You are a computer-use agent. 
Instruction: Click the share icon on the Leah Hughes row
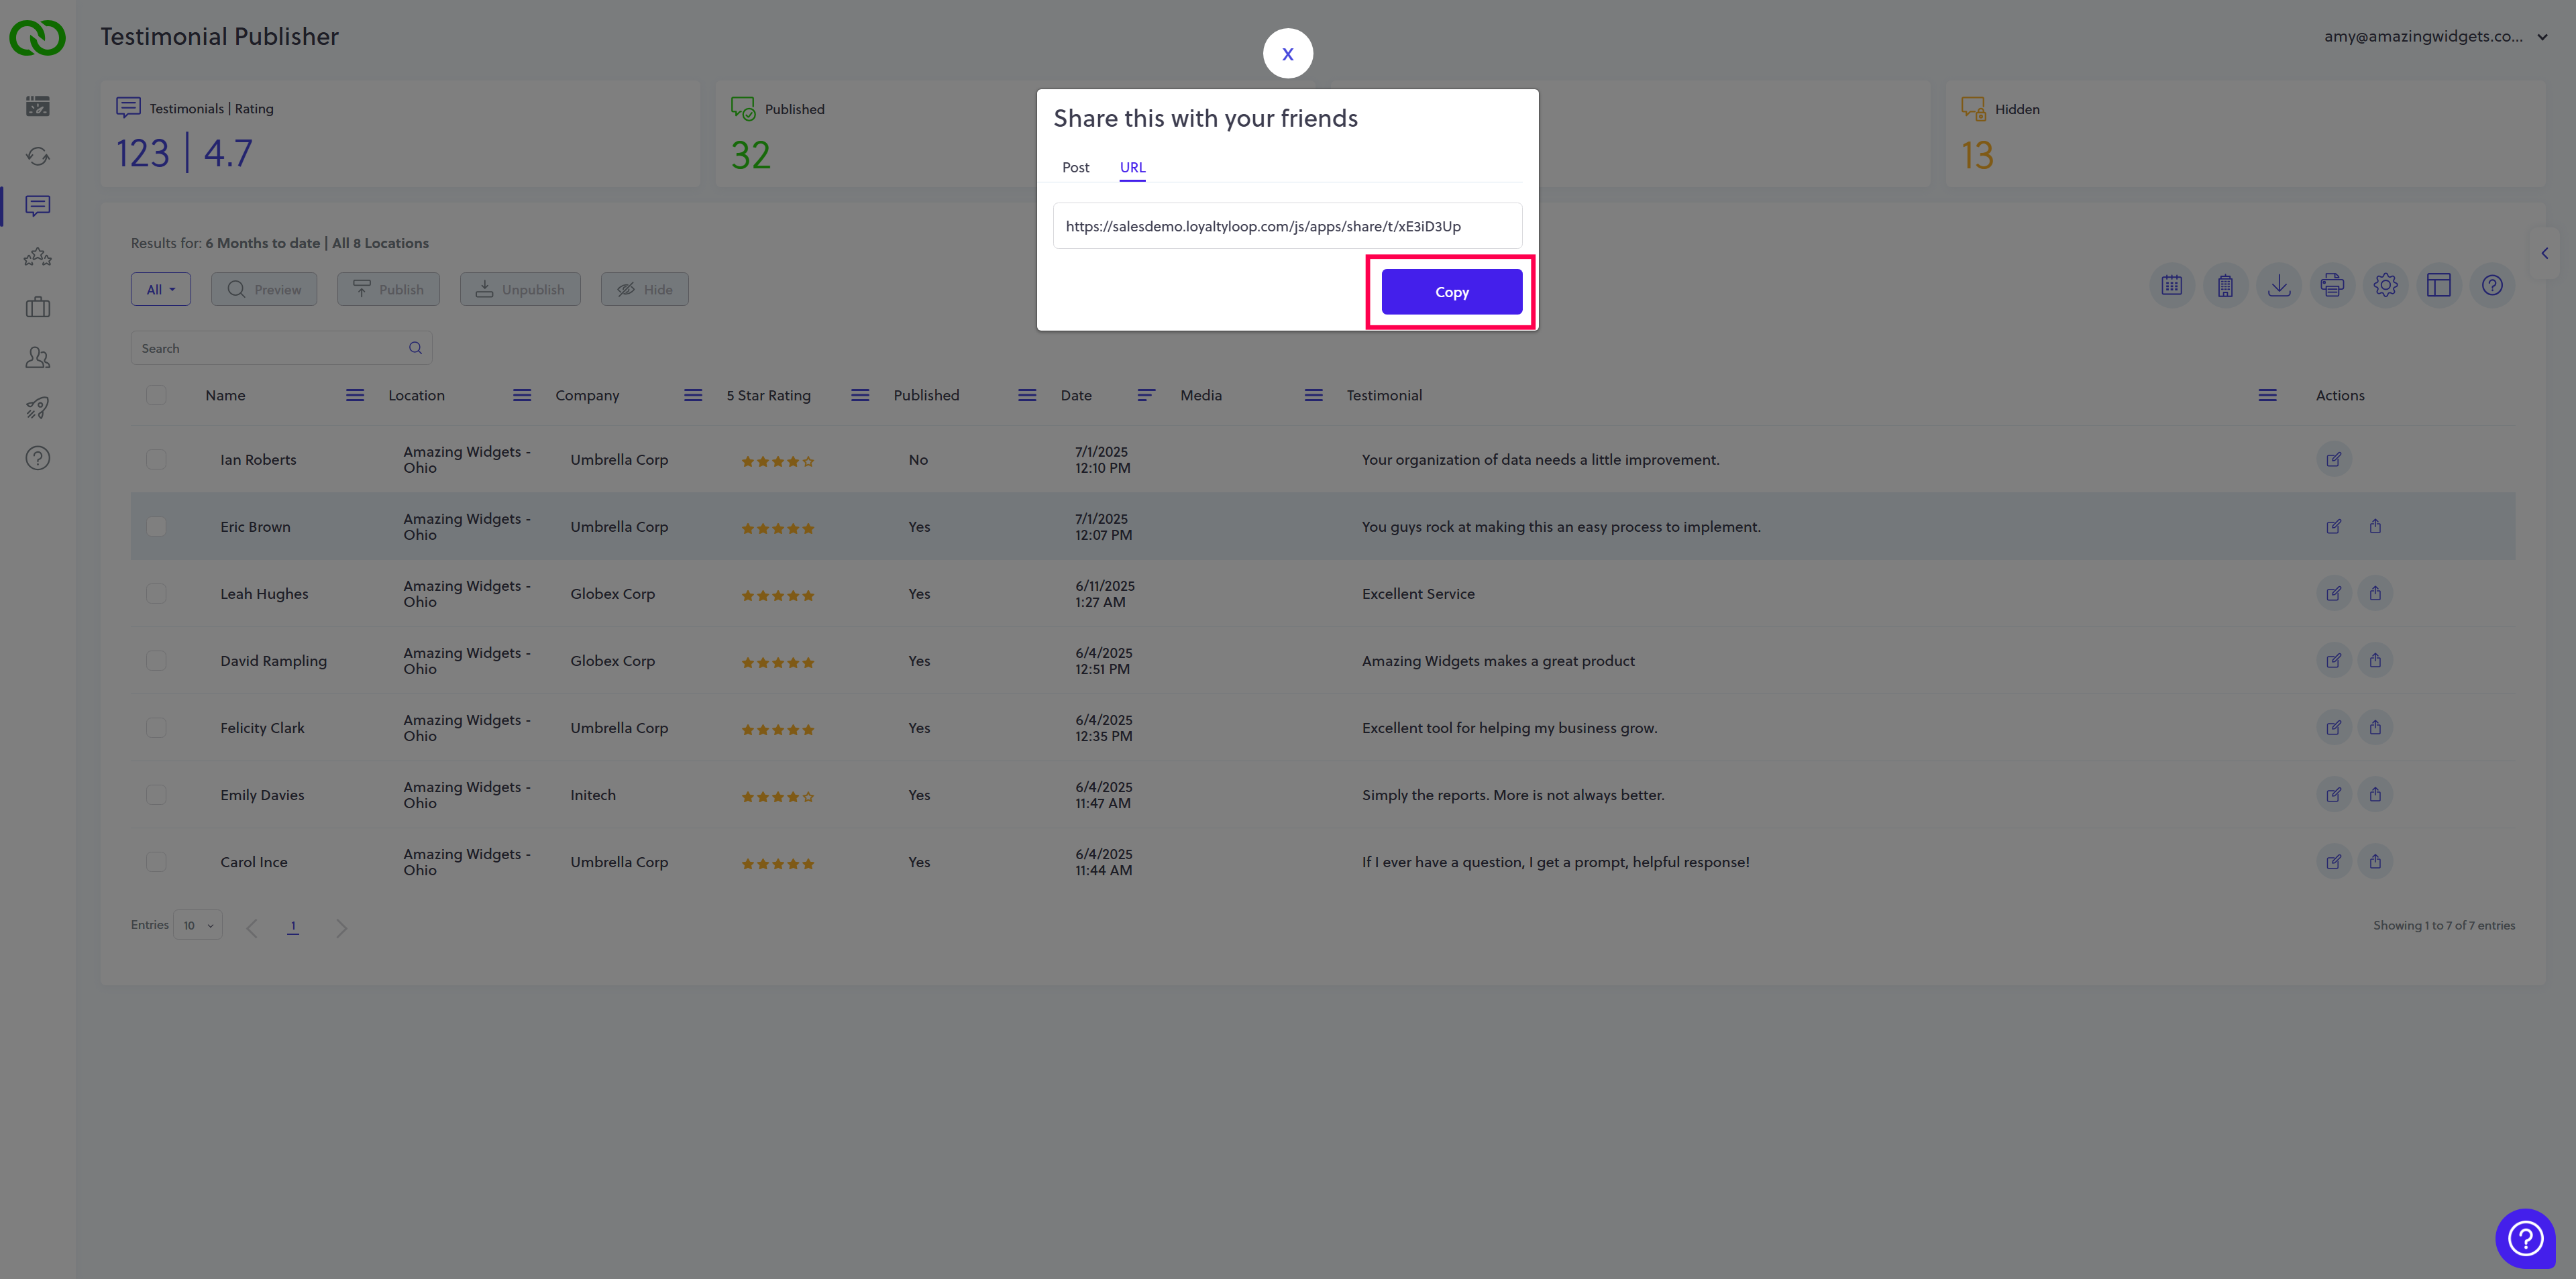(2374, 594)
